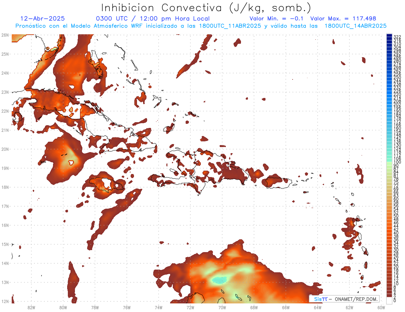Viewport: 405px width, 312px height.
Task: Pick the dark navy 322 swatch in the color scale
Action: click(x=389, y=36)
